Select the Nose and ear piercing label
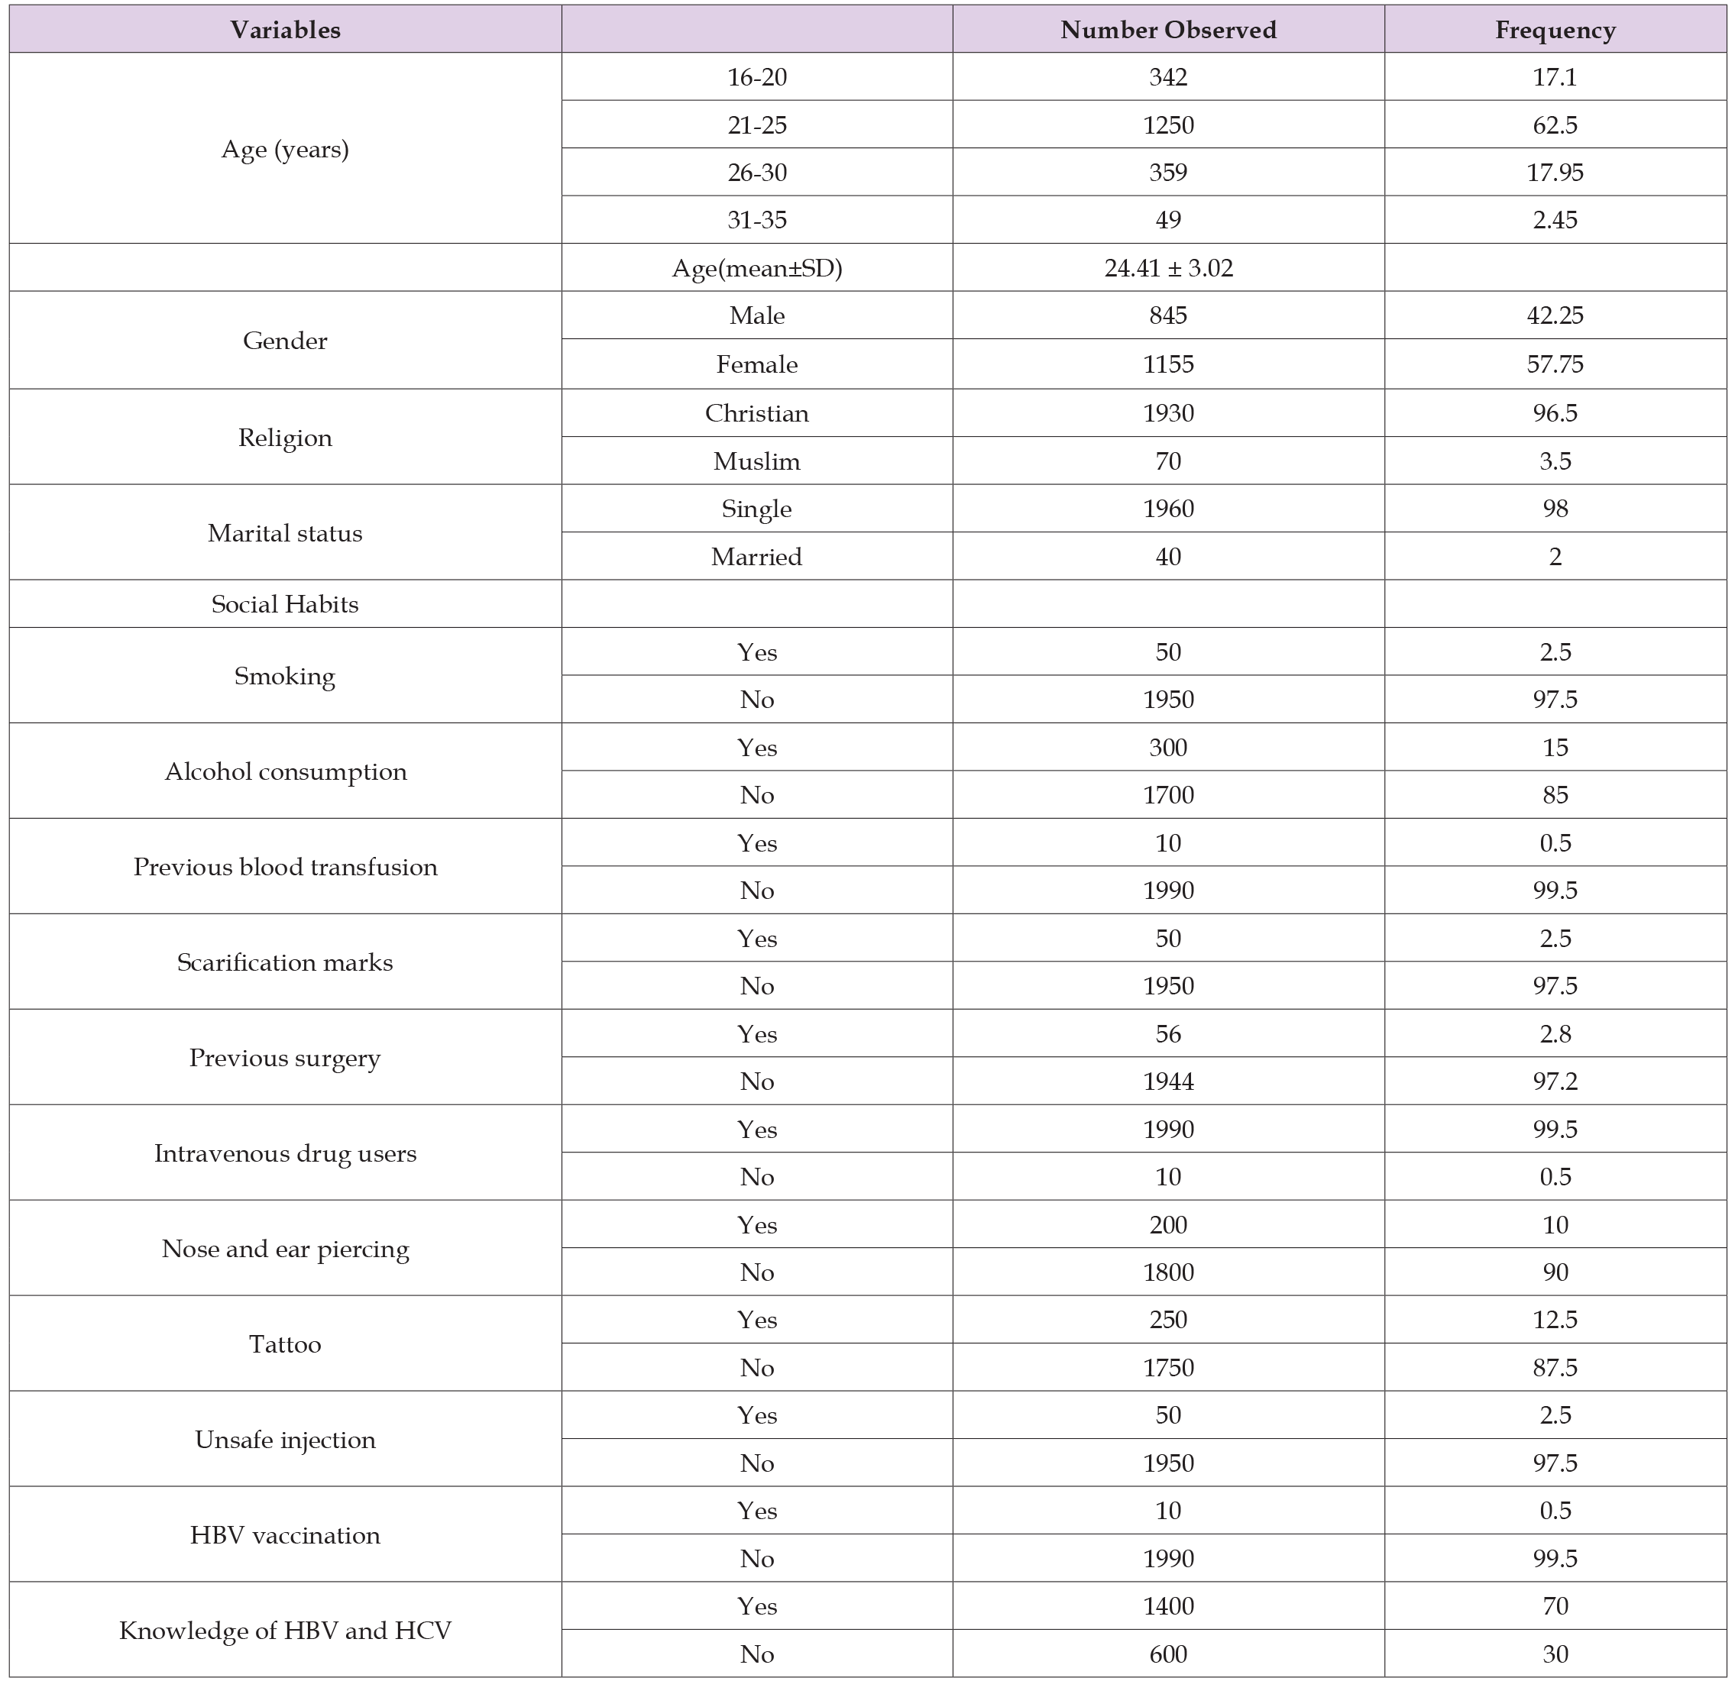This screenshot has height=1694, width=1735. point(285,1248)
